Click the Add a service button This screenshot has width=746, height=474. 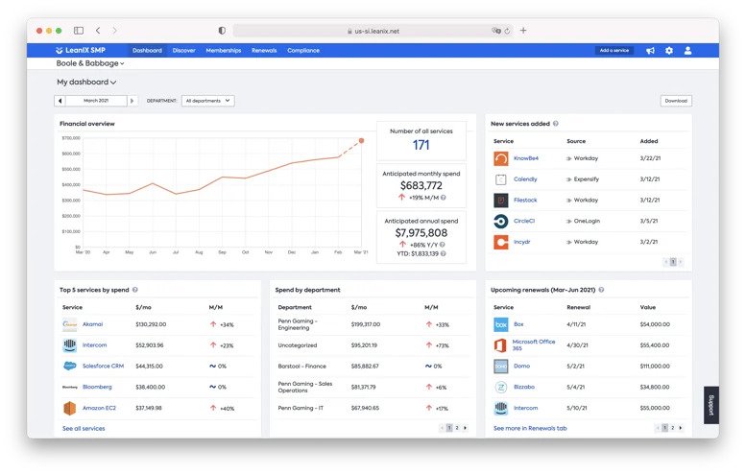coord(614,51)
